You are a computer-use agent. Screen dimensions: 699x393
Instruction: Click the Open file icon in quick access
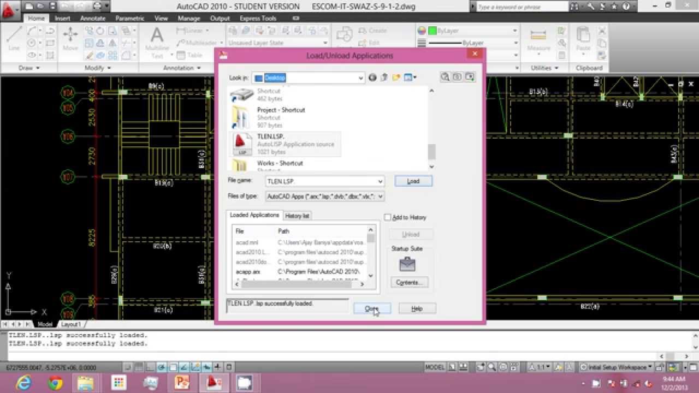tap(42, 7)
